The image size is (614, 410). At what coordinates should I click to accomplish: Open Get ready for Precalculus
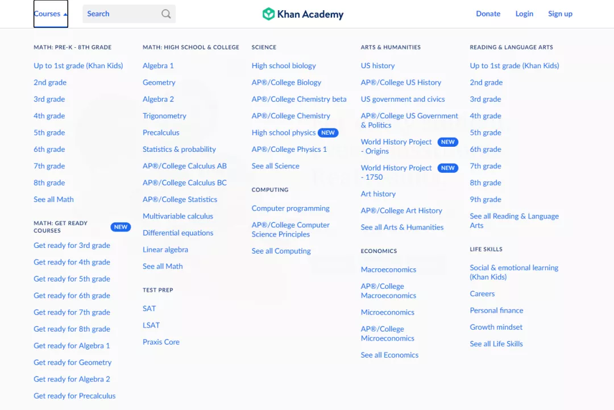pyautogui.click(x=74, y=396)
